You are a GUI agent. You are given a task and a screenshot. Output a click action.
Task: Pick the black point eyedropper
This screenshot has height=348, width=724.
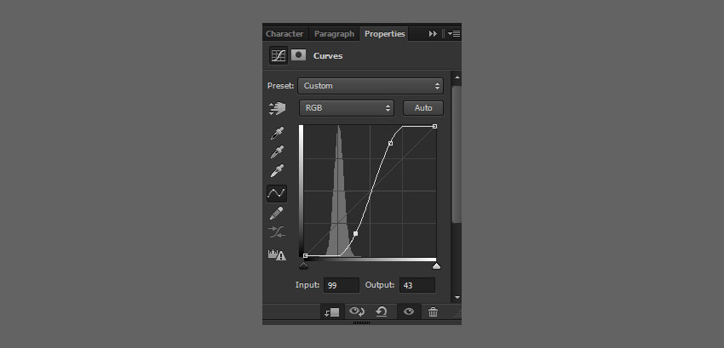click(277, 134)
